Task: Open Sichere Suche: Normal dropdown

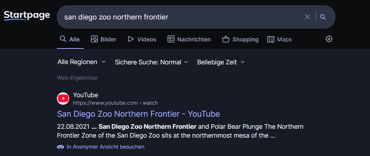Action: click(151, 62)
